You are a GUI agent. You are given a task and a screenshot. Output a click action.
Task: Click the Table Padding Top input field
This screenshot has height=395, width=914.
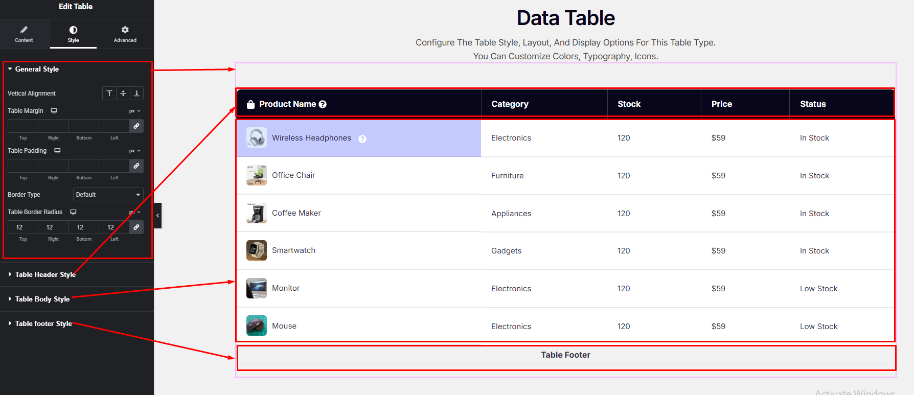[x=23, y=166]
